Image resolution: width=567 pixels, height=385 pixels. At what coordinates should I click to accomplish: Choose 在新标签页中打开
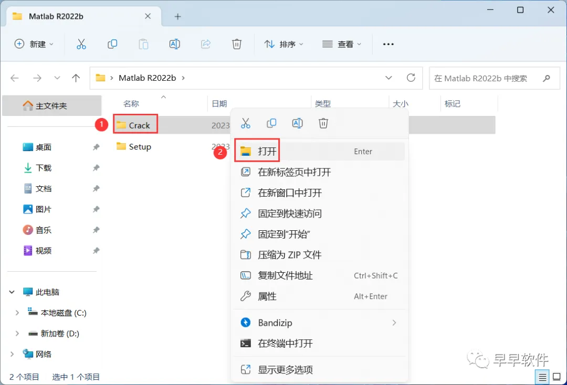[x=319, y=172]
